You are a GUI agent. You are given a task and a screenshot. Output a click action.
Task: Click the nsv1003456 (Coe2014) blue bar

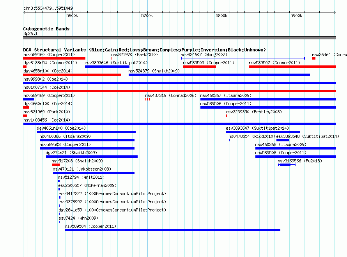tap(179, 124)
